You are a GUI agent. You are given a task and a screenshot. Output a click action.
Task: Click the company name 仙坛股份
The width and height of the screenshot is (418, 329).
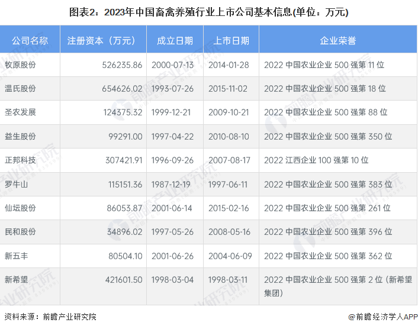pos(20,208)
